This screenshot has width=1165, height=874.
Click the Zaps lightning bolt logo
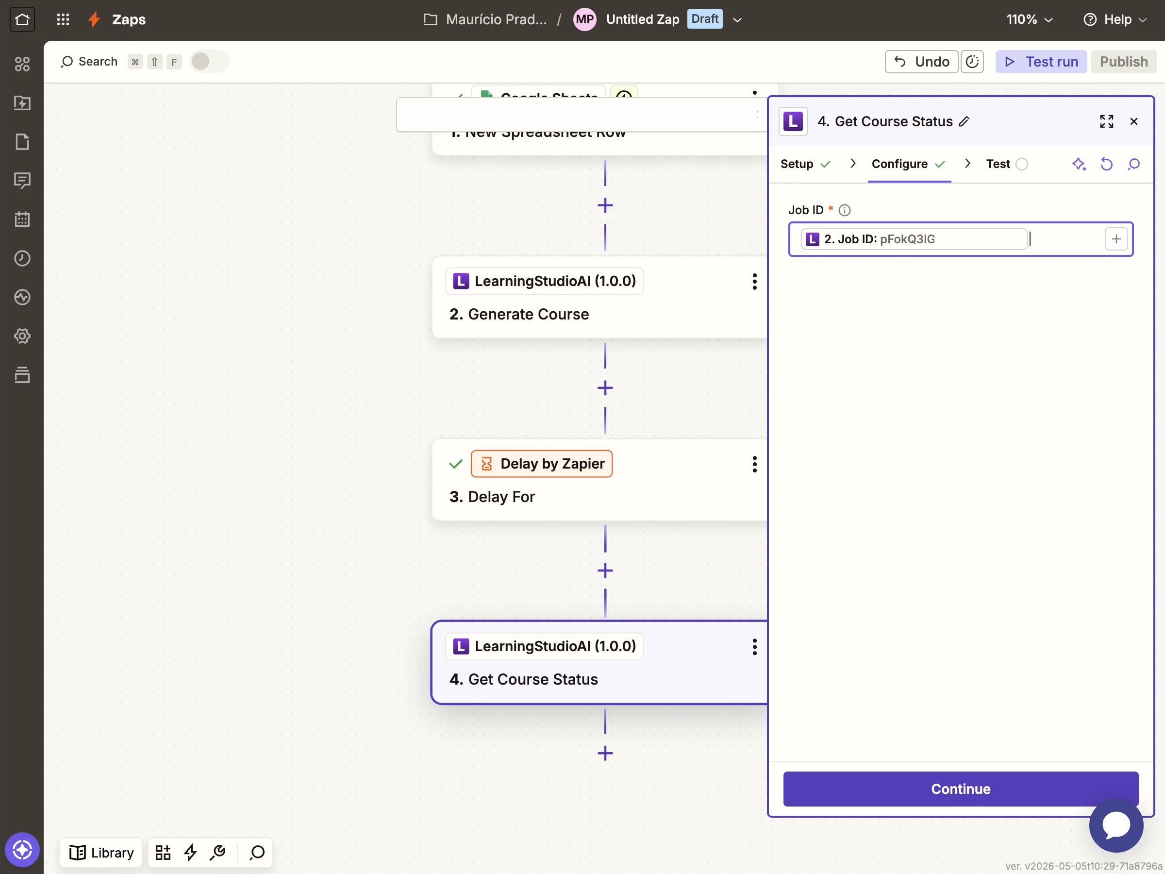coord(95,19)
